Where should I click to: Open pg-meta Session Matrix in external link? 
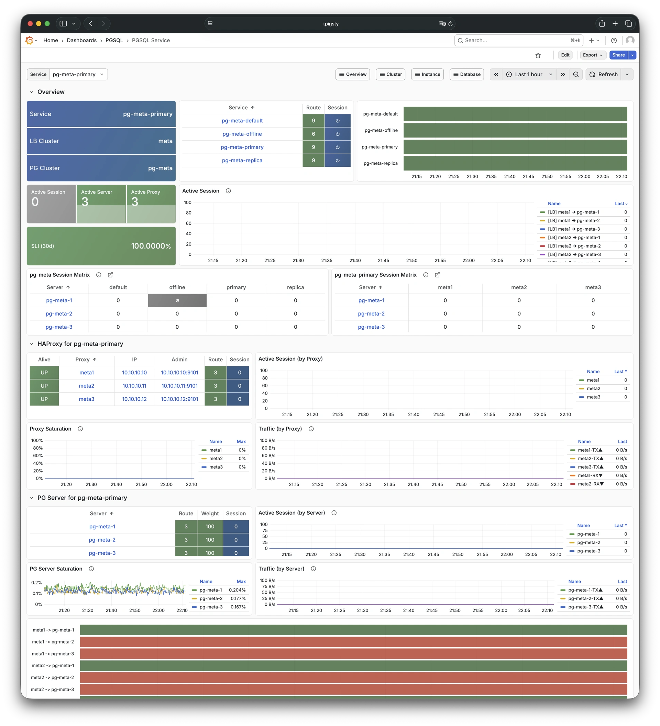[110, 275]
